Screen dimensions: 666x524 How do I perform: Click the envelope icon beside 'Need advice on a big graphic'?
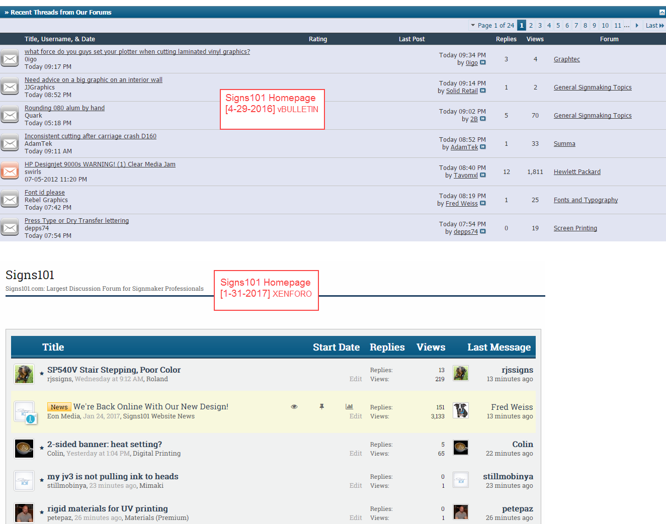[x=10, y=87]
